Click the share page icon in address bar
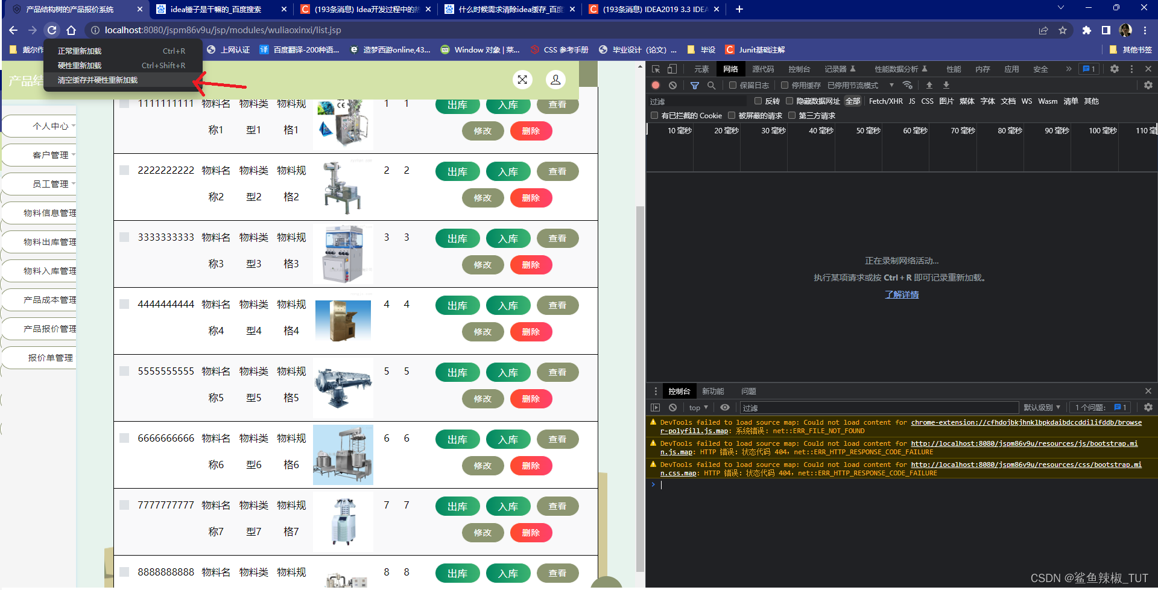Viewport: 1158px width, 590px height. pos(1043,30)
